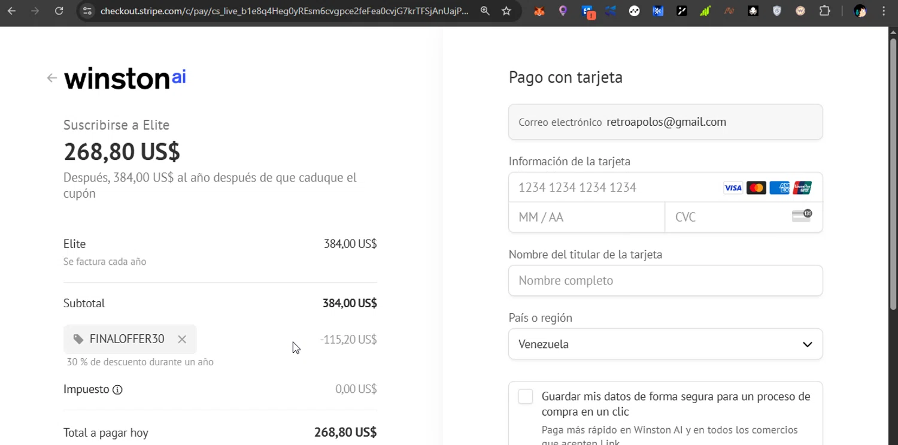Open the Chrome profile avatar
Screen dimensions: 898x445
(x=860, y=11)
